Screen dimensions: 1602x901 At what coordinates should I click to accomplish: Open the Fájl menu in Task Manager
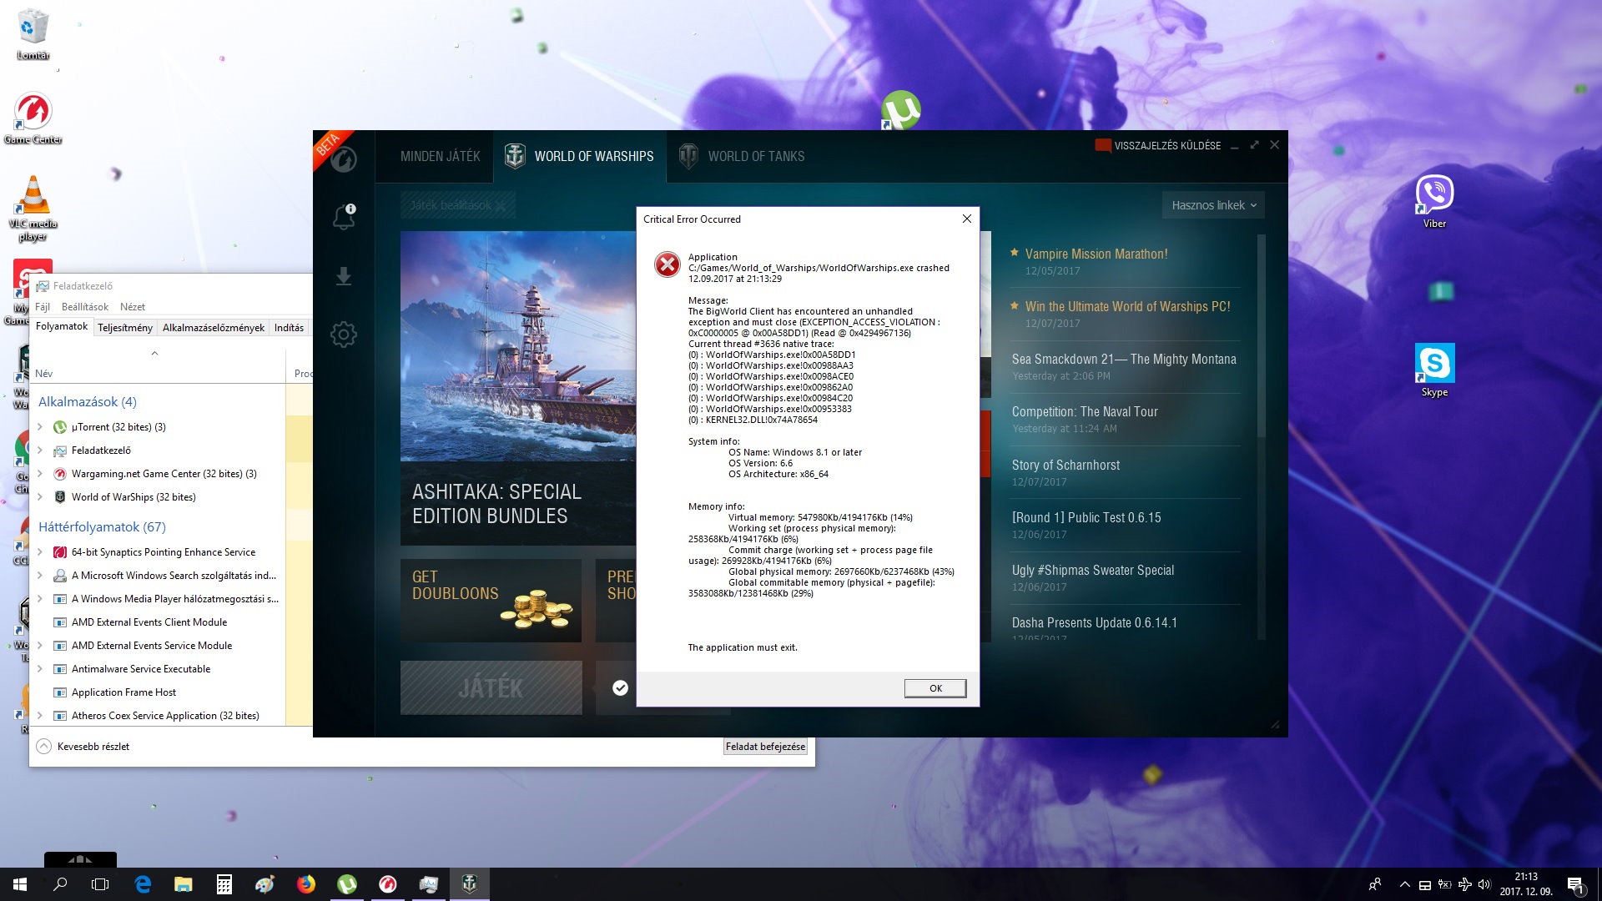(43, 306)
